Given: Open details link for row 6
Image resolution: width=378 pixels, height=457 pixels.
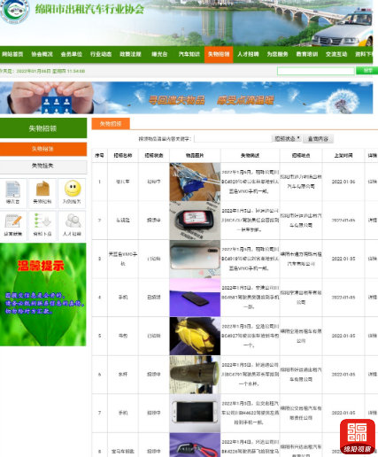Looking at the screenshot, I should 372,375.
